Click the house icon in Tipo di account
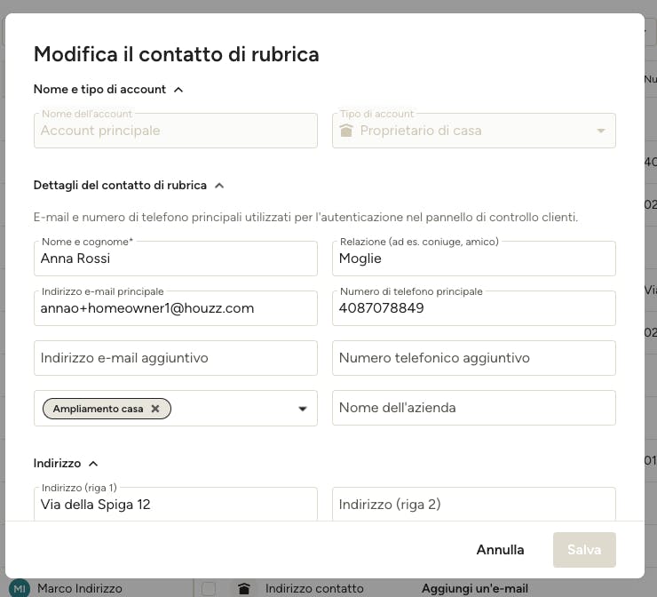Viewport: 657px width, 597px height. click(346, 131)
